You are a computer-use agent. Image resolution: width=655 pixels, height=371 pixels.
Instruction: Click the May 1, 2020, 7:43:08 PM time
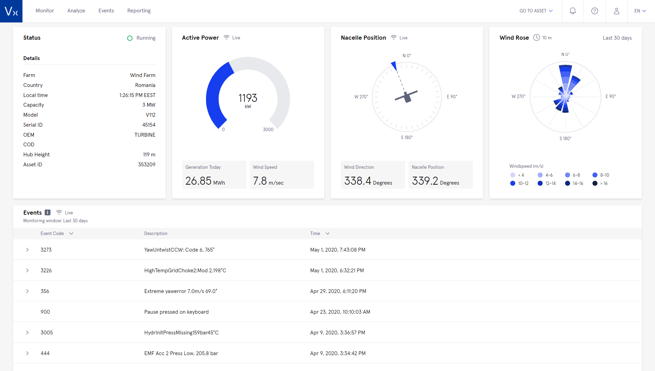click(x=338, y=250)
